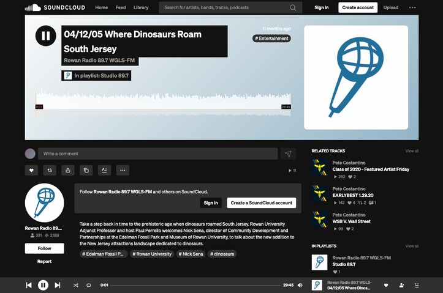Screen dimensions: 443x293
Task: Open the In playlist: Studio 89.7 link
Action: [96, 76]
